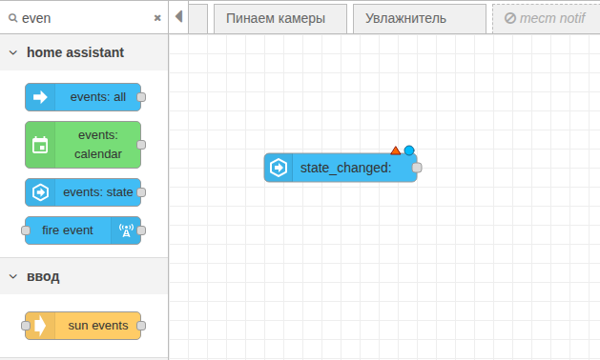The height and width of the screenshot is (360, 600).
Task: Click the hexagon arrow icon on events: state
Action: [40, 192]
